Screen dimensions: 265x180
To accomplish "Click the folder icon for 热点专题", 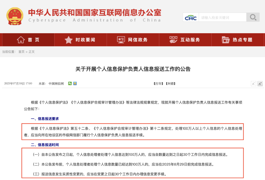I will coord(226,40).
